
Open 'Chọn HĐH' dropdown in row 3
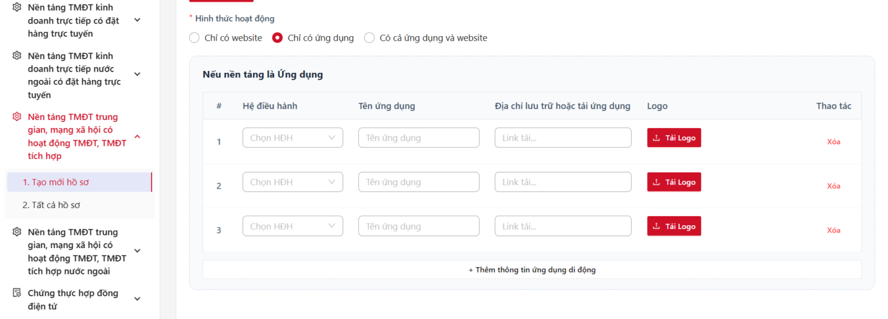(292, 226)
